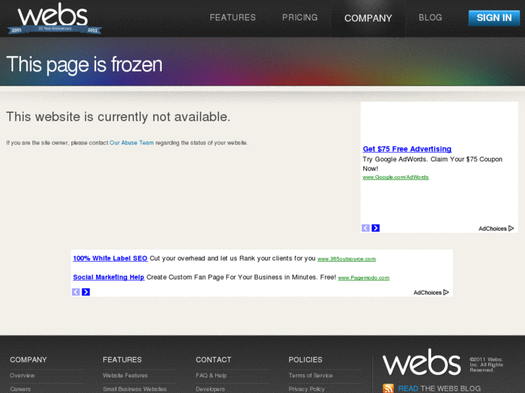Screen dimensions: 525x393
Task: Select the COMPANY navigation tab
Action: click(368, 18)
